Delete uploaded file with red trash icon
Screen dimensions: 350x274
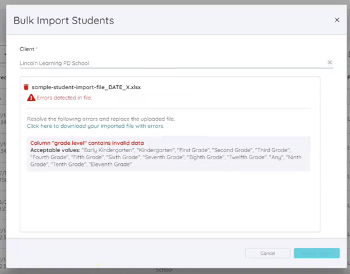click(26, 87)
